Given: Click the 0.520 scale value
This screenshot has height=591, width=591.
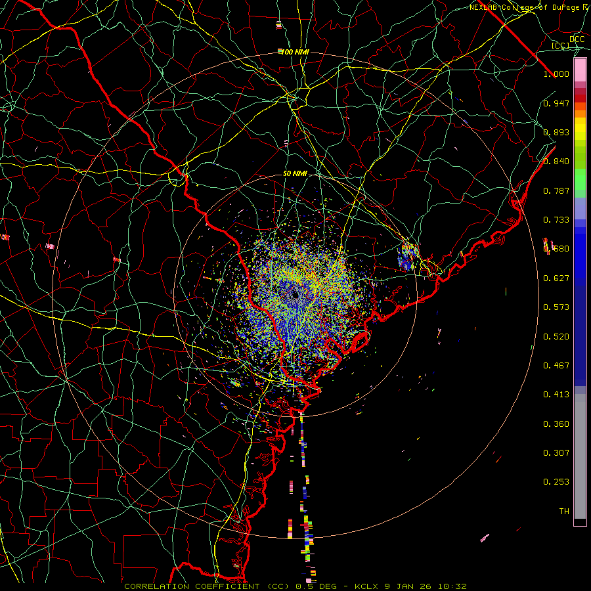Looking at the screenshot, I should click(x=556, y=337).
